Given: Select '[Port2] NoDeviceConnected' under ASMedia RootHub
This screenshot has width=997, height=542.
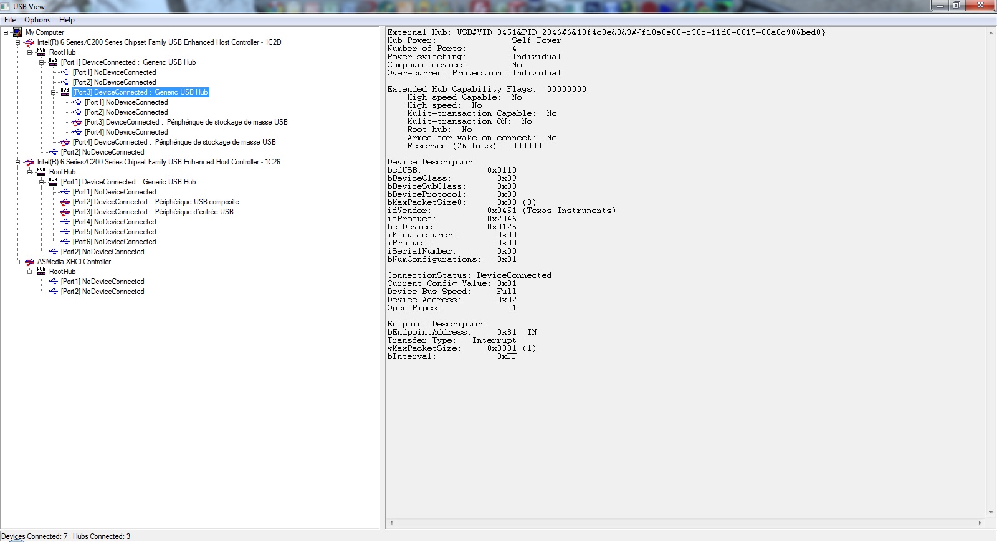Looking at the screenshot, I should pyautogui.click(x=103, y=292).
